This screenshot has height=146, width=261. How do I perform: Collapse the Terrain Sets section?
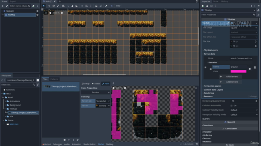coord(209,54)
